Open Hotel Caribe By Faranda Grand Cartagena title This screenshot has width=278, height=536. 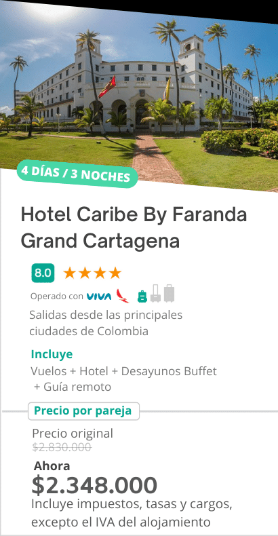pos(134,228)
